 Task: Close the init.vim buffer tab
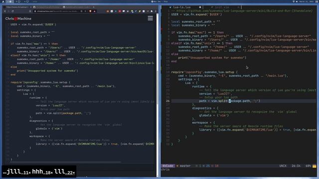pyautogui.click(x=238, y=7)
